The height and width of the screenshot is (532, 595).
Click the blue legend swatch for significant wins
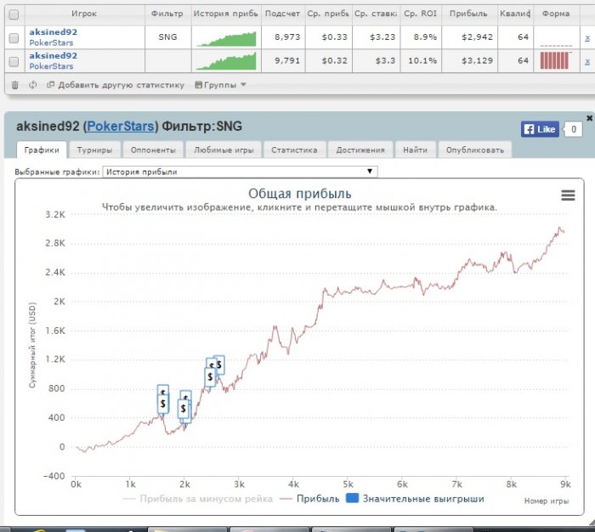pyautogui.click(x=352, y=498)
